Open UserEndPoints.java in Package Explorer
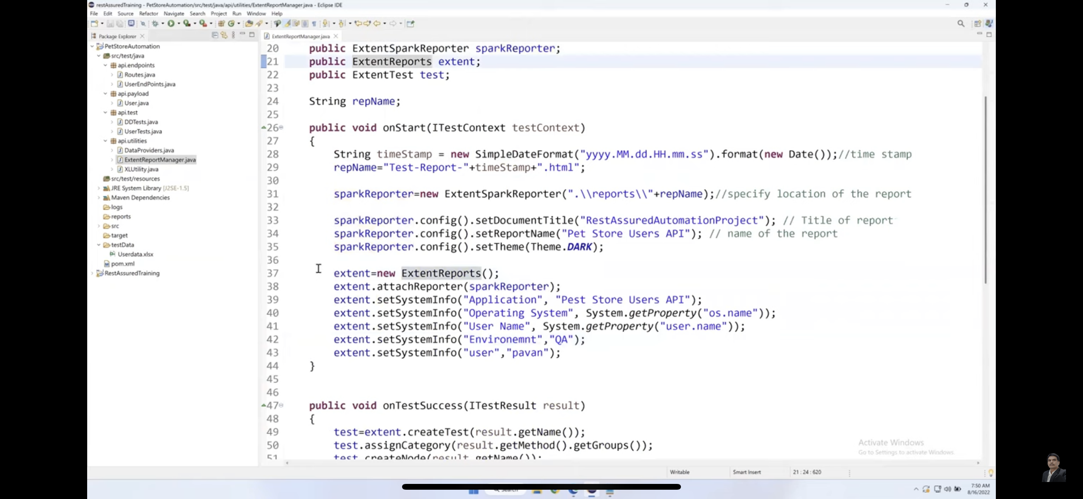The height and width of the screenshot is (499, 1083). tap(150, 84)
